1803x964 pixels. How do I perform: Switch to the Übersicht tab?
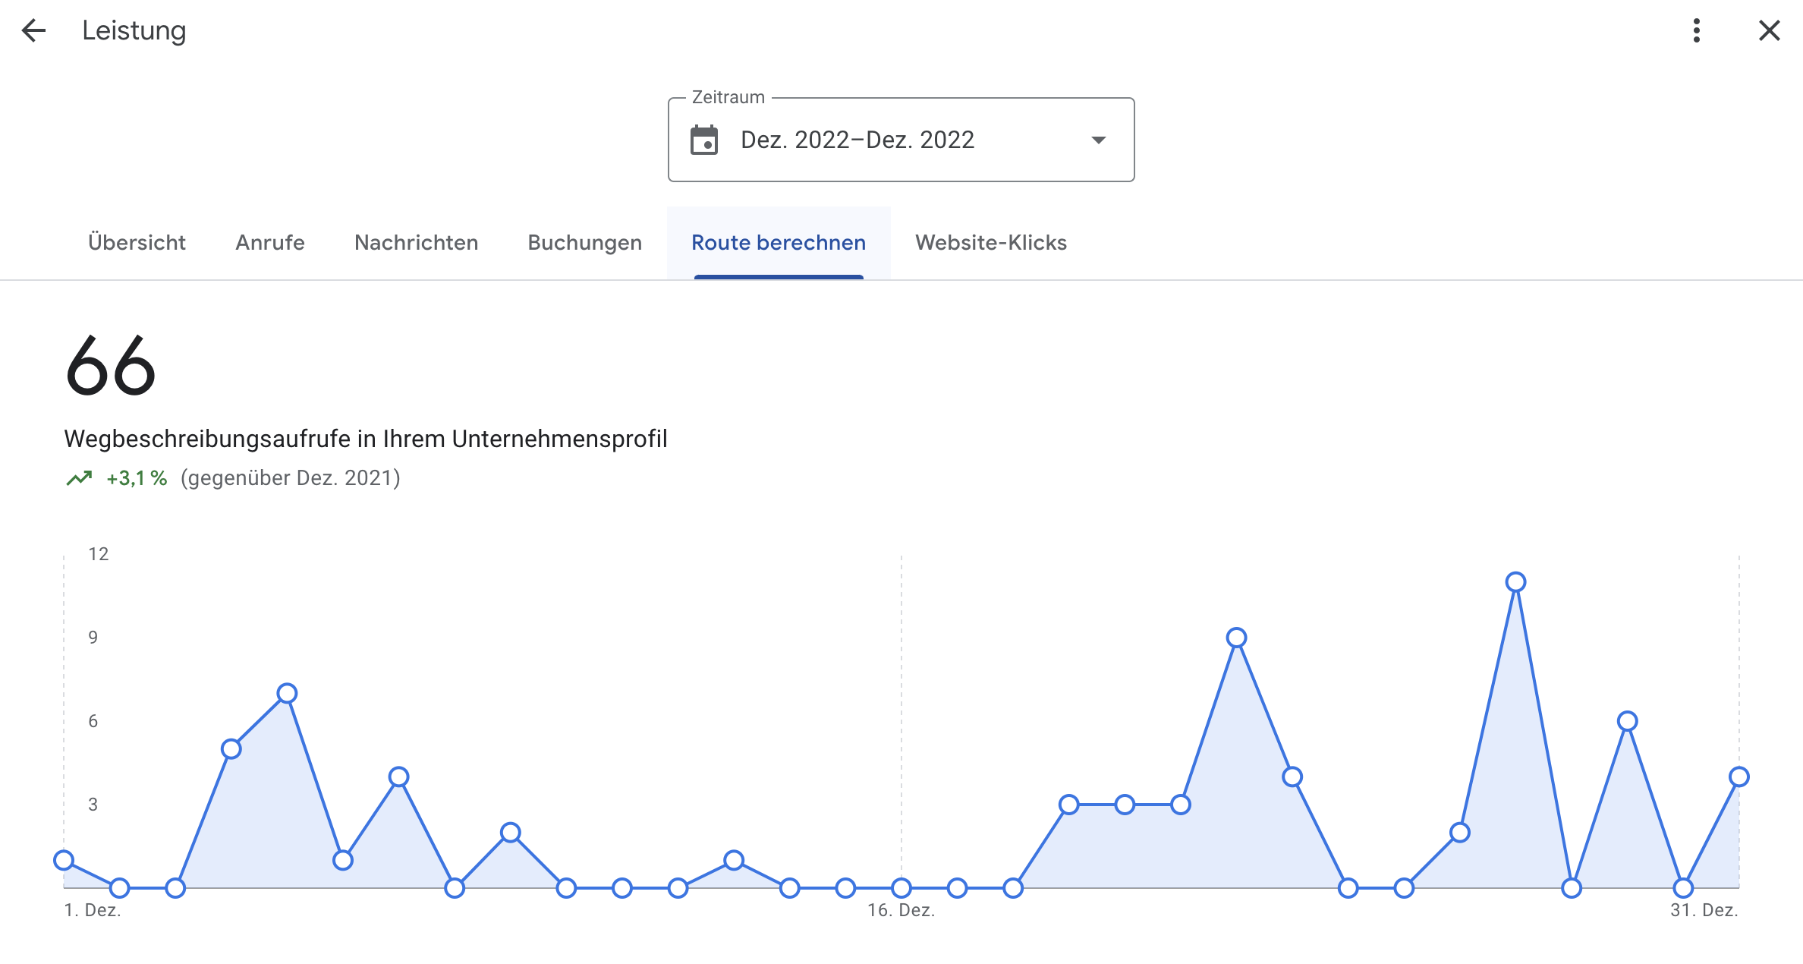click(x=137, y=243)
